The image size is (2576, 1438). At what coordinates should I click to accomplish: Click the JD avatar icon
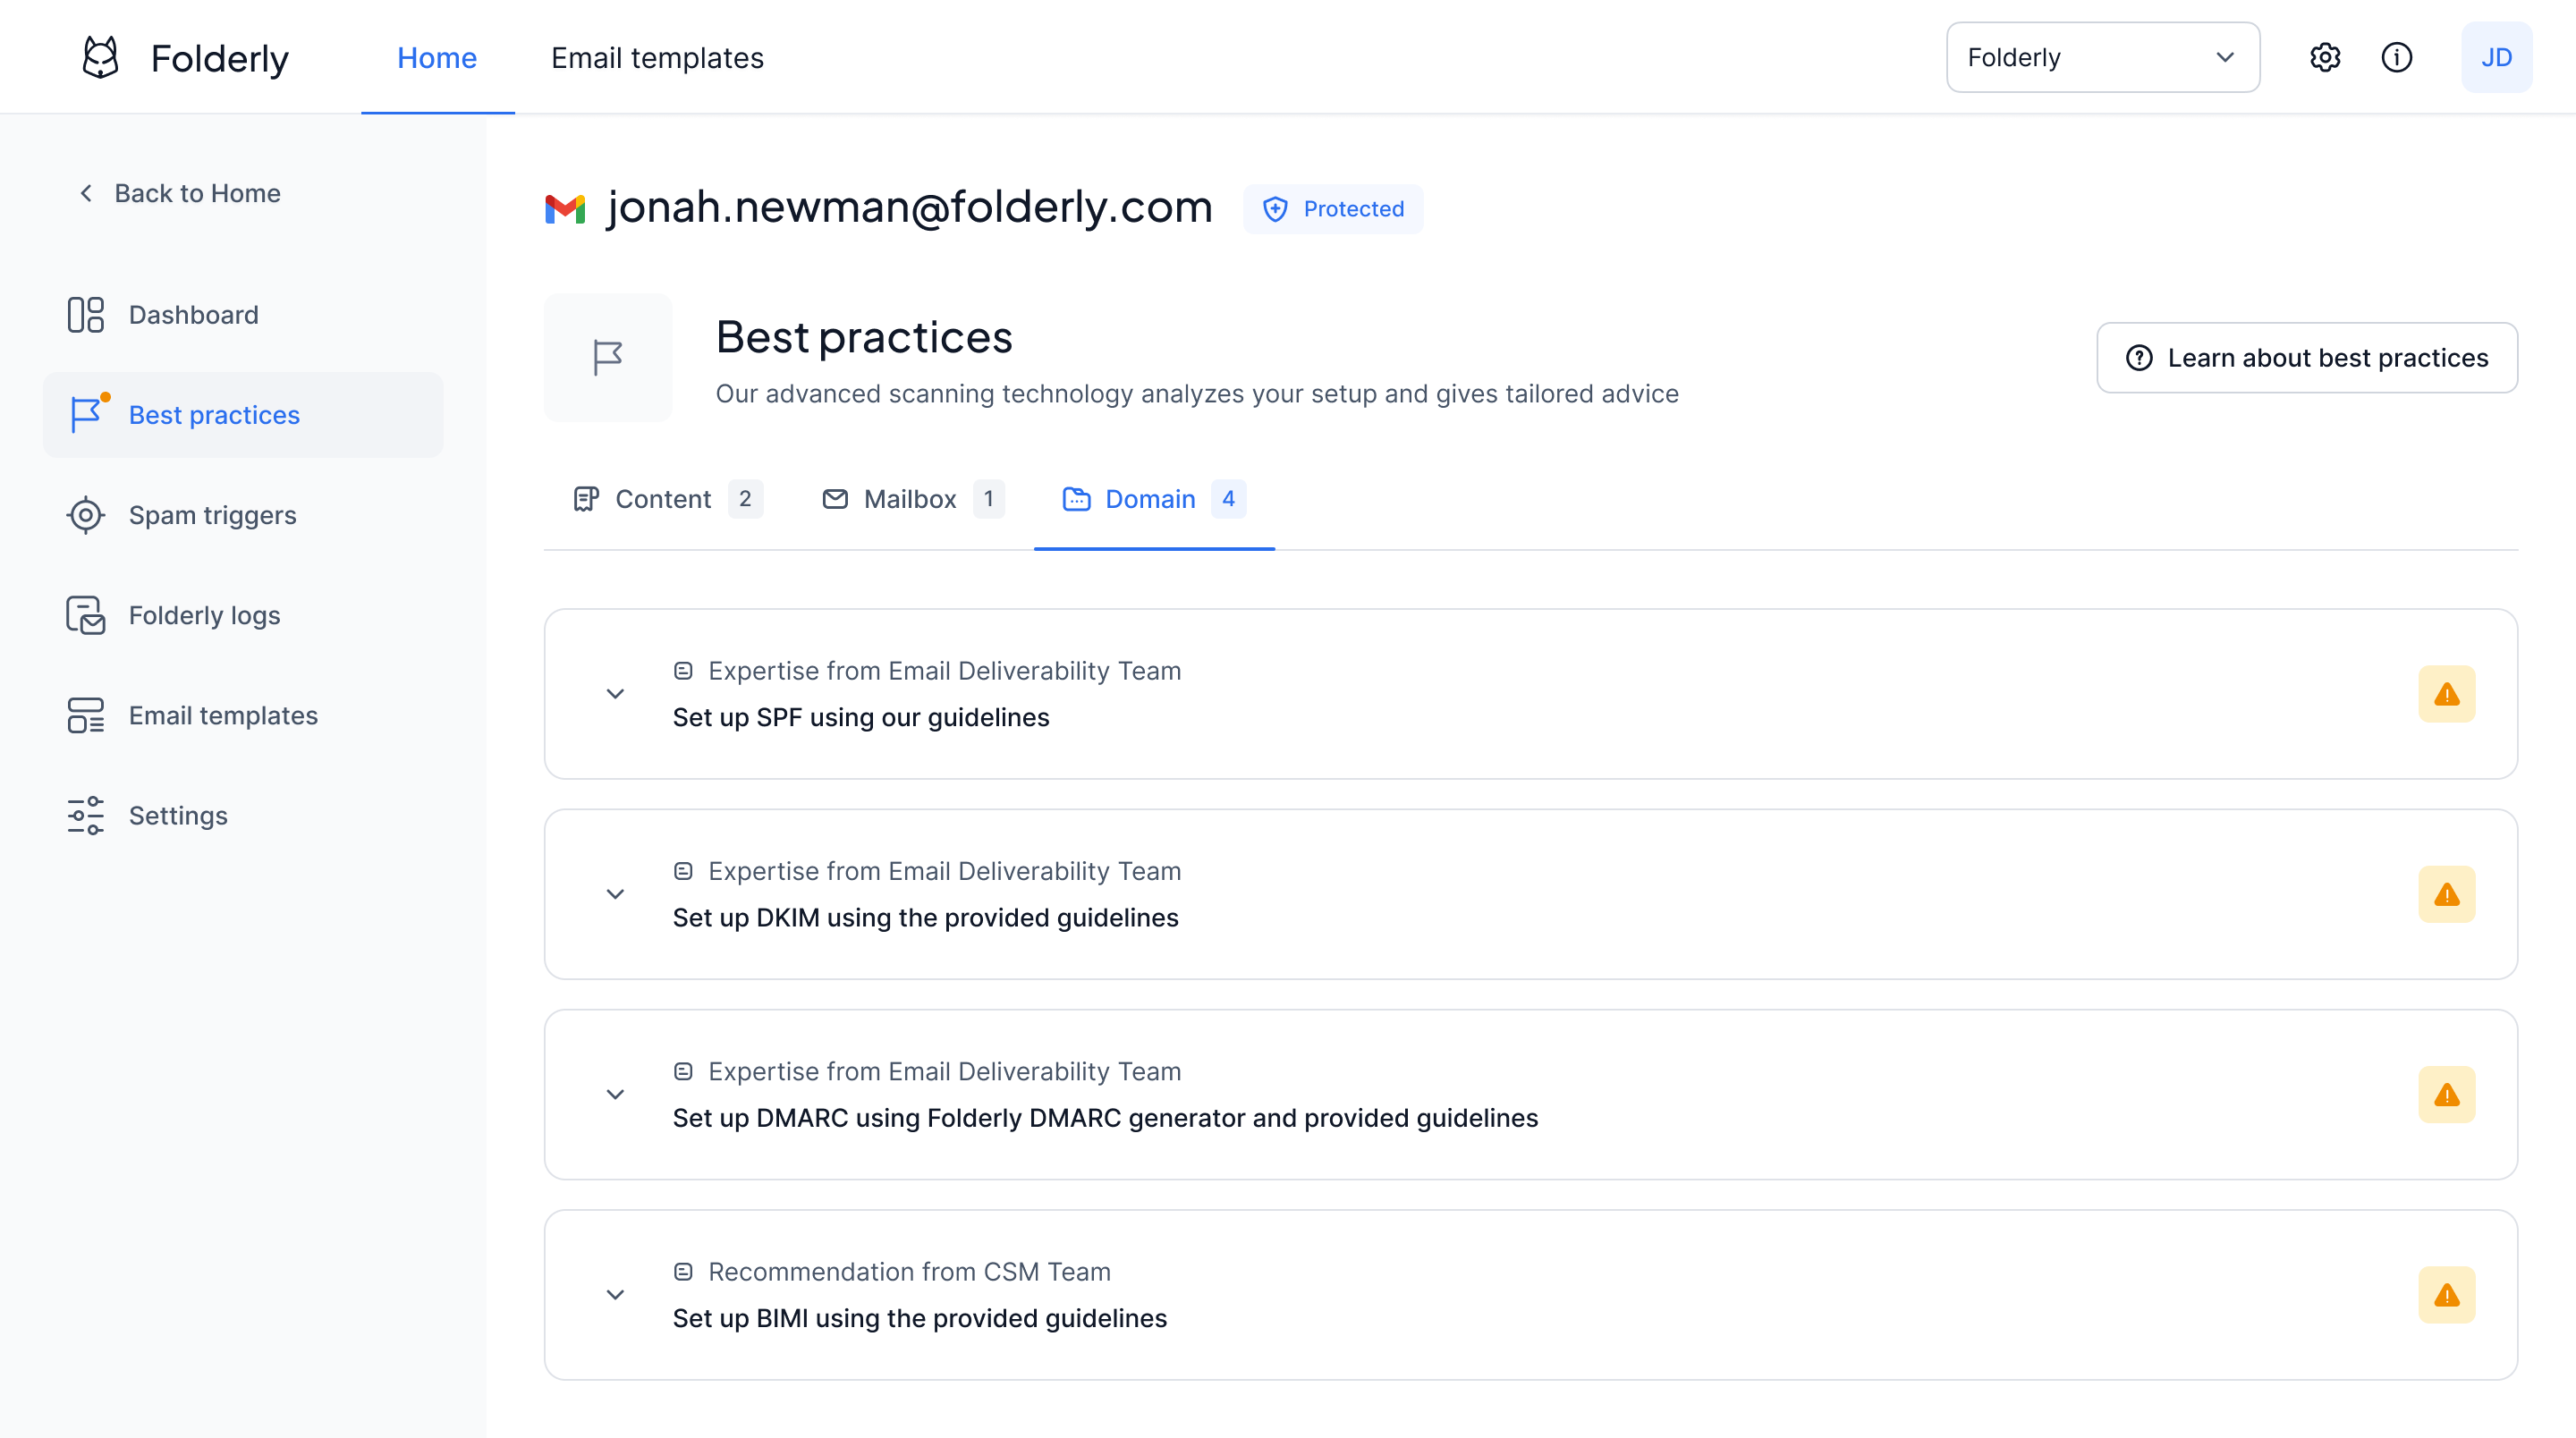click(2497, 57)
